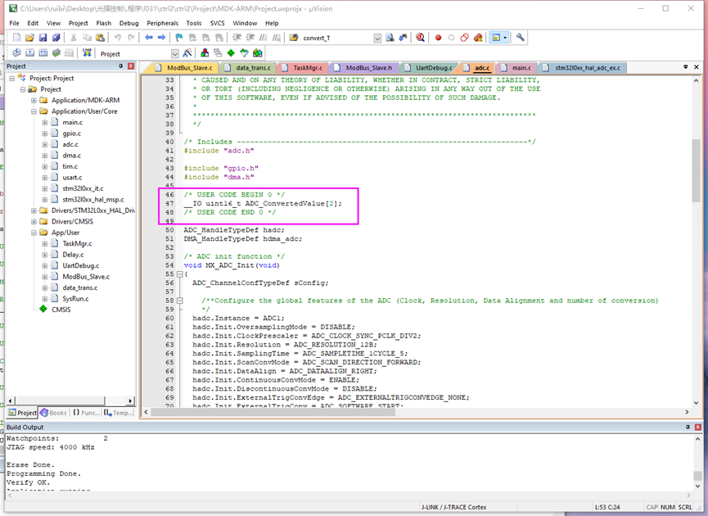708x516 pixels.
Task: Open window layout dropdown arrow
Action: [x=505, y=38]
